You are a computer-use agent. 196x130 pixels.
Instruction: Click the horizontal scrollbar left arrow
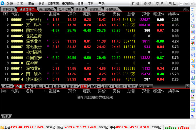click(141, 86)
